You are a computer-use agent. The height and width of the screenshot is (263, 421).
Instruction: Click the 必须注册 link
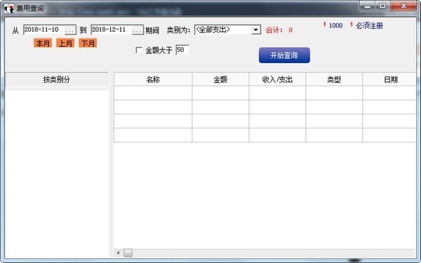(369, 26)
